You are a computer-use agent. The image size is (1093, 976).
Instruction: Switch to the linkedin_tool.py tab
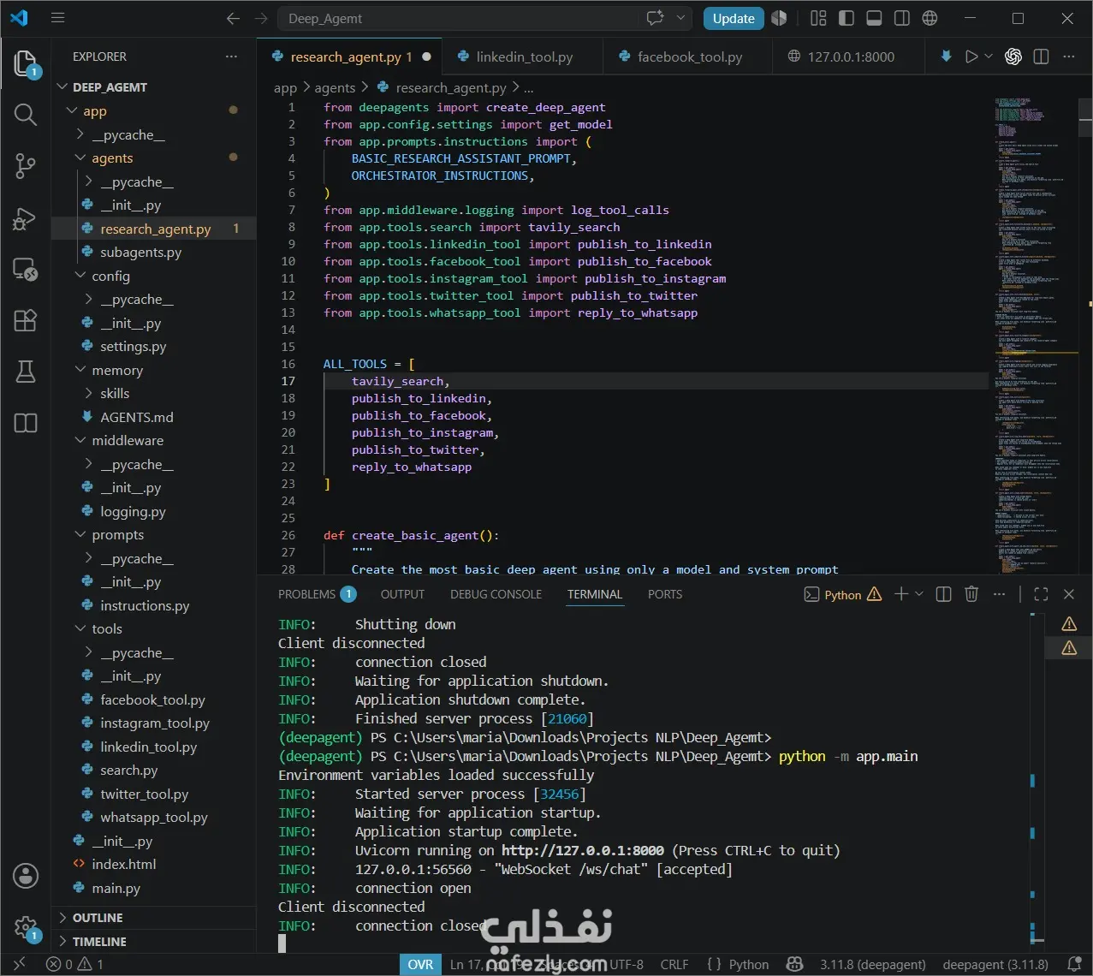pyautogui.click(x=524, y=57)
